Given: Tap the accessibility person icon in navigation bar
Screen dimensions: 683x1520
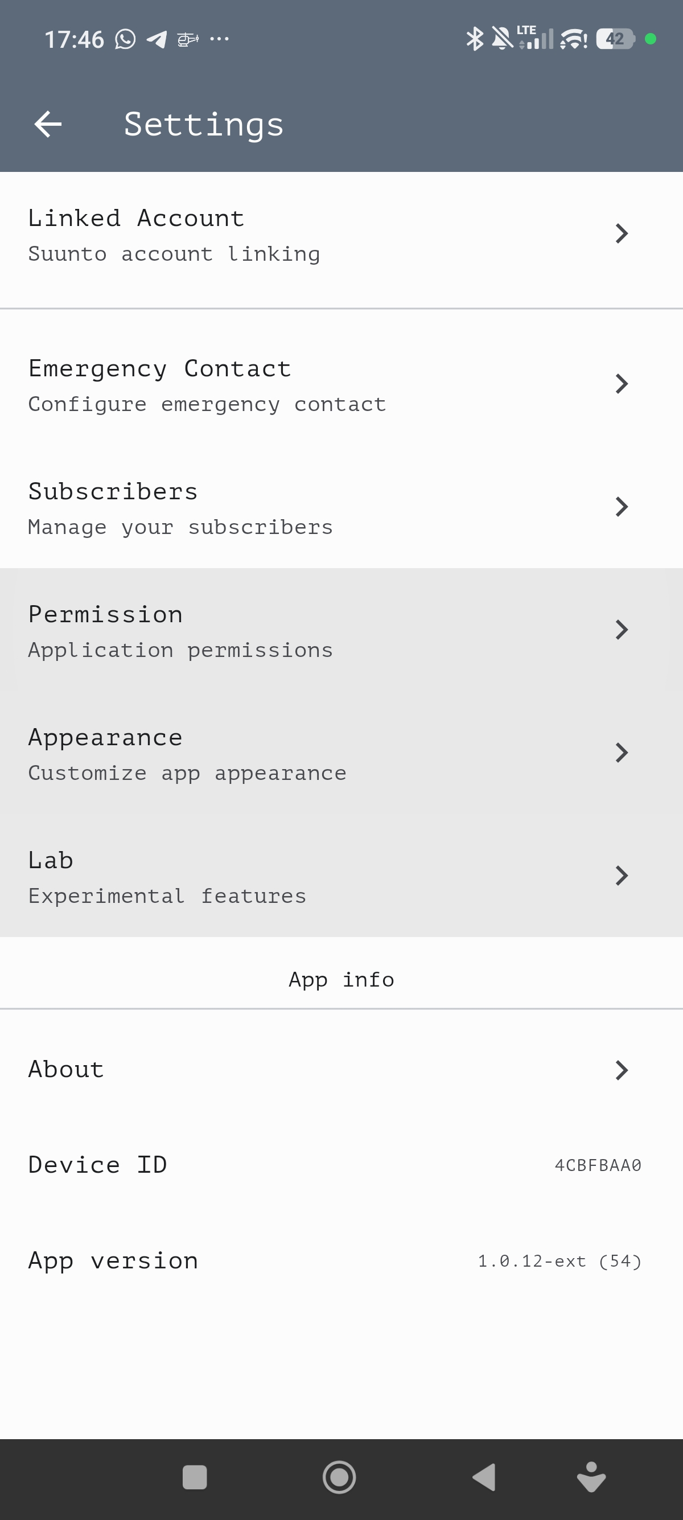Looking at the screenshot, I should [591, 1477].
